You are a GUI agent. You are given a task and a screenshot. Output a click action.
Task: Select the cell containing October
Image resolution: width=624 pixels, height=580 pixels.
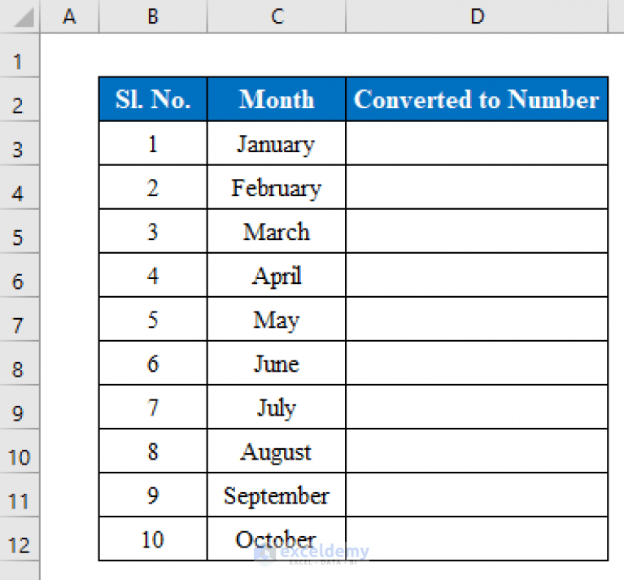(x=277, y=539)
